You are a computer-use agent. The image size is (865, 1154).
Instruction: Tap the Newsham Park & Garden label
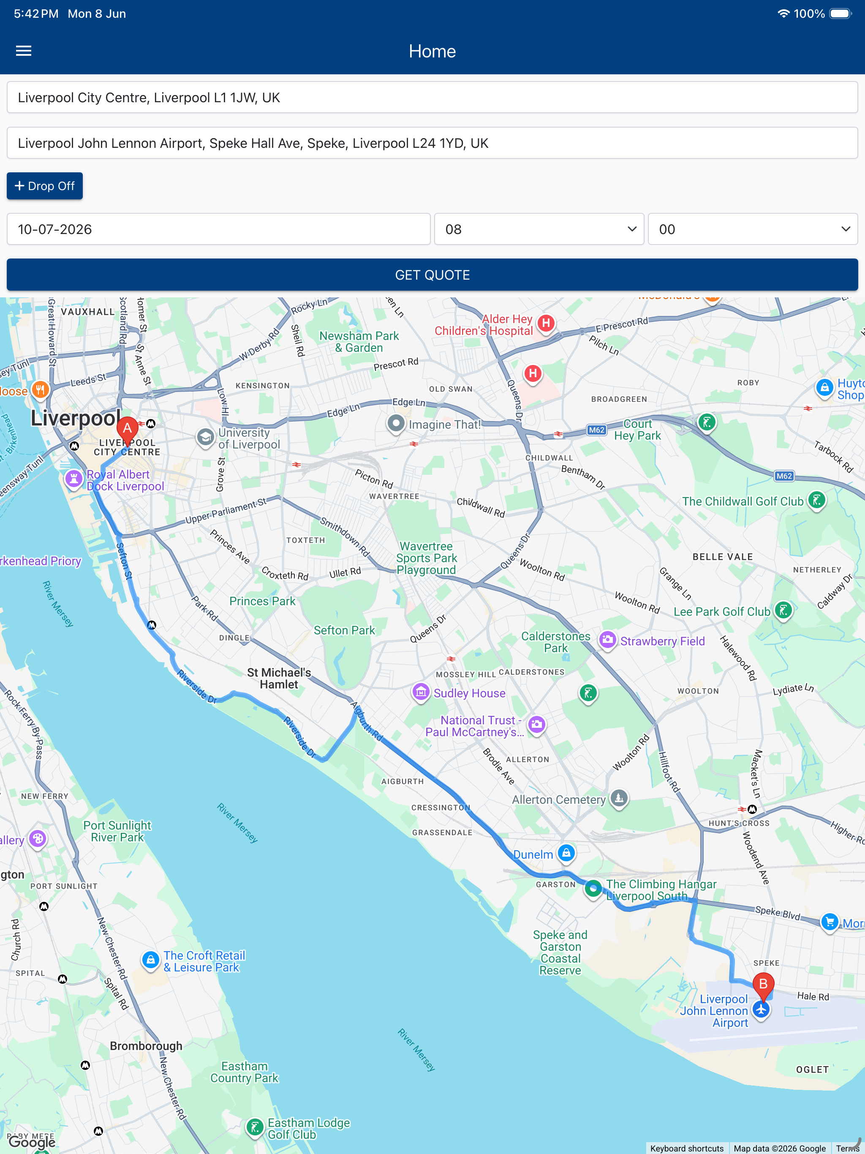359,342
